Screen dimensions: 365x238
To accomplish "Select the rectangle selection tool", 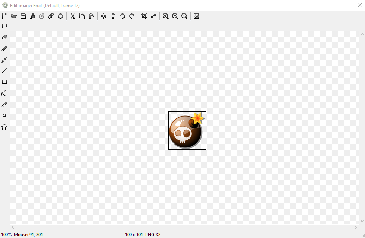I will click(x=4, y=26).
